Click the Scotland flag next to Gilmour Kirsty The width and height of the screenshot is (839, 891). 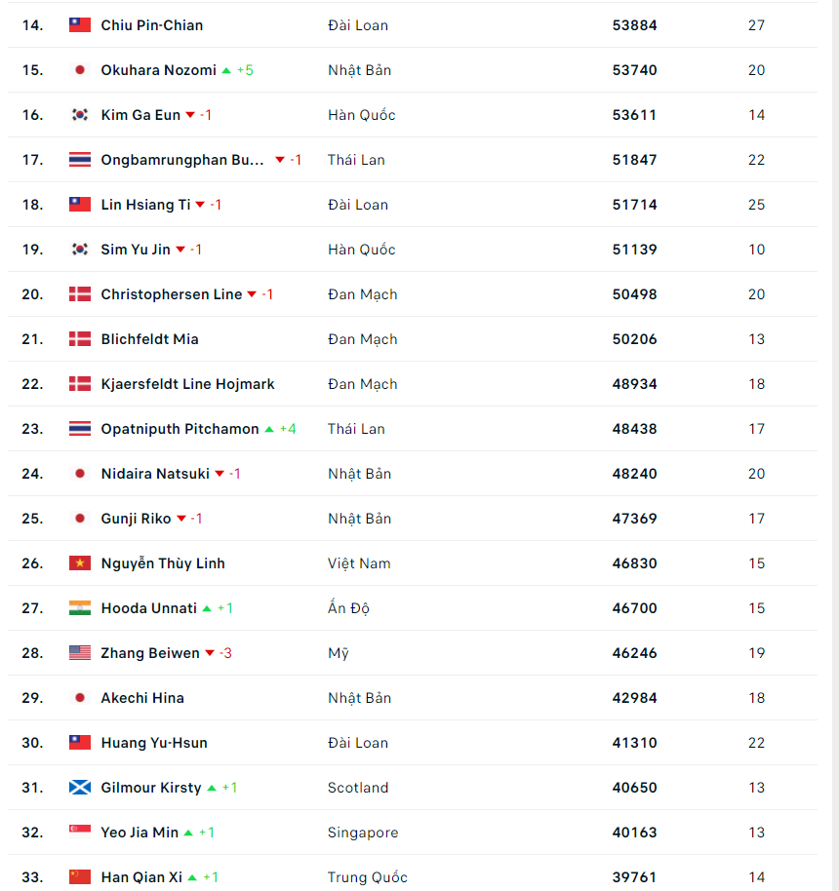coord(80,788)
